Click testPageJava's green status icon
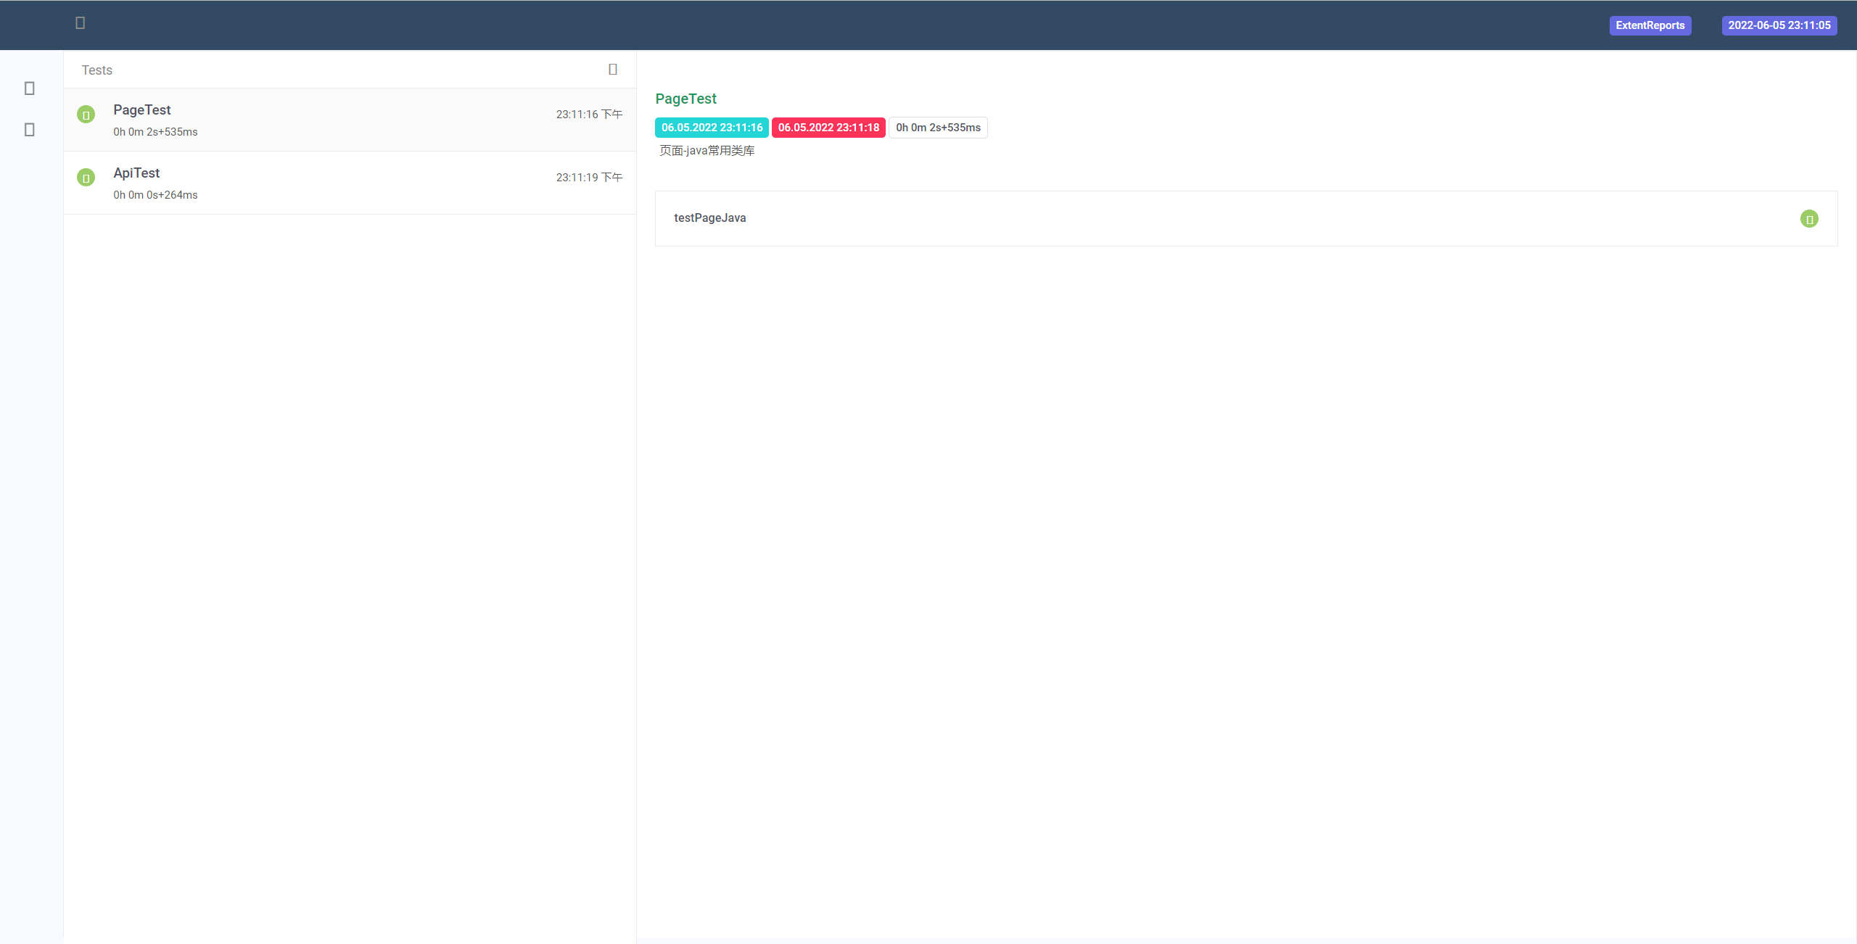 [1809, 219]
